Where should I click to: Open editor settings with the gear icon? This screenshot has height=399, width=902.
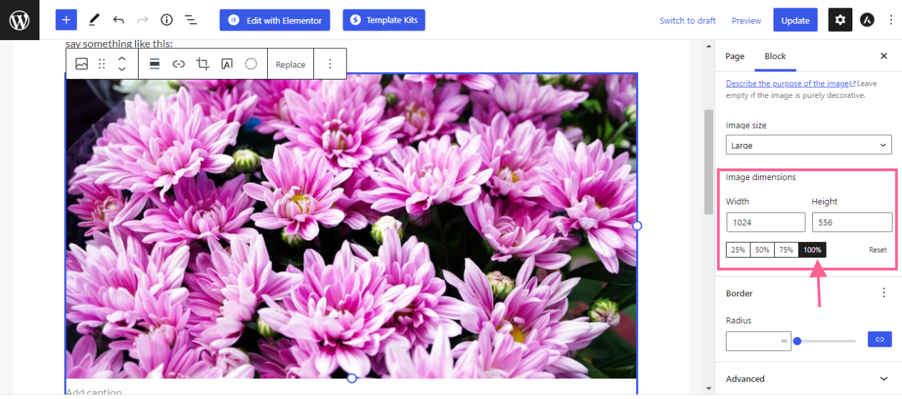[840, 19]
